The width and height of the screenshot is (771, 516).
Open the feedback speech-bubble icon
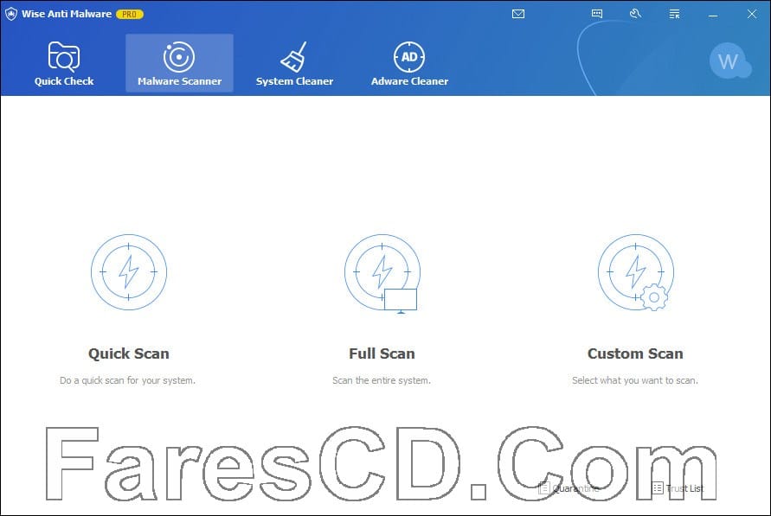[x=597, y=14]
